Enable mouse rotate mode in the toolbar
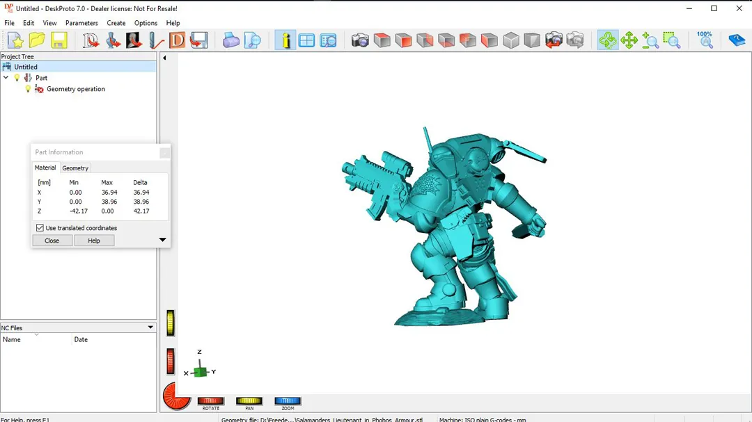Viewport: 752px width, 422px height. pos(608,40)
